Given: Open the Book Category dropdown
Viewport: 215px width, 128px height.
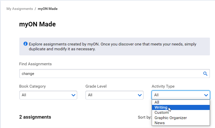Looking at the screenshot, I should [48, 95].
